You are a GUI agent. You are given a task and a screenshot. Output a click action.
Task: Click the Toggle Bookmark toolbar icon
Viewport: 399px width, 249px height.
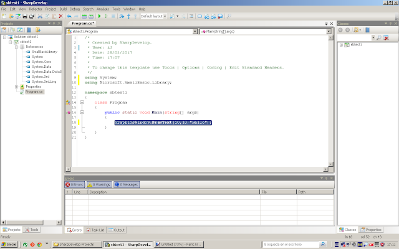tap(199, 16)
